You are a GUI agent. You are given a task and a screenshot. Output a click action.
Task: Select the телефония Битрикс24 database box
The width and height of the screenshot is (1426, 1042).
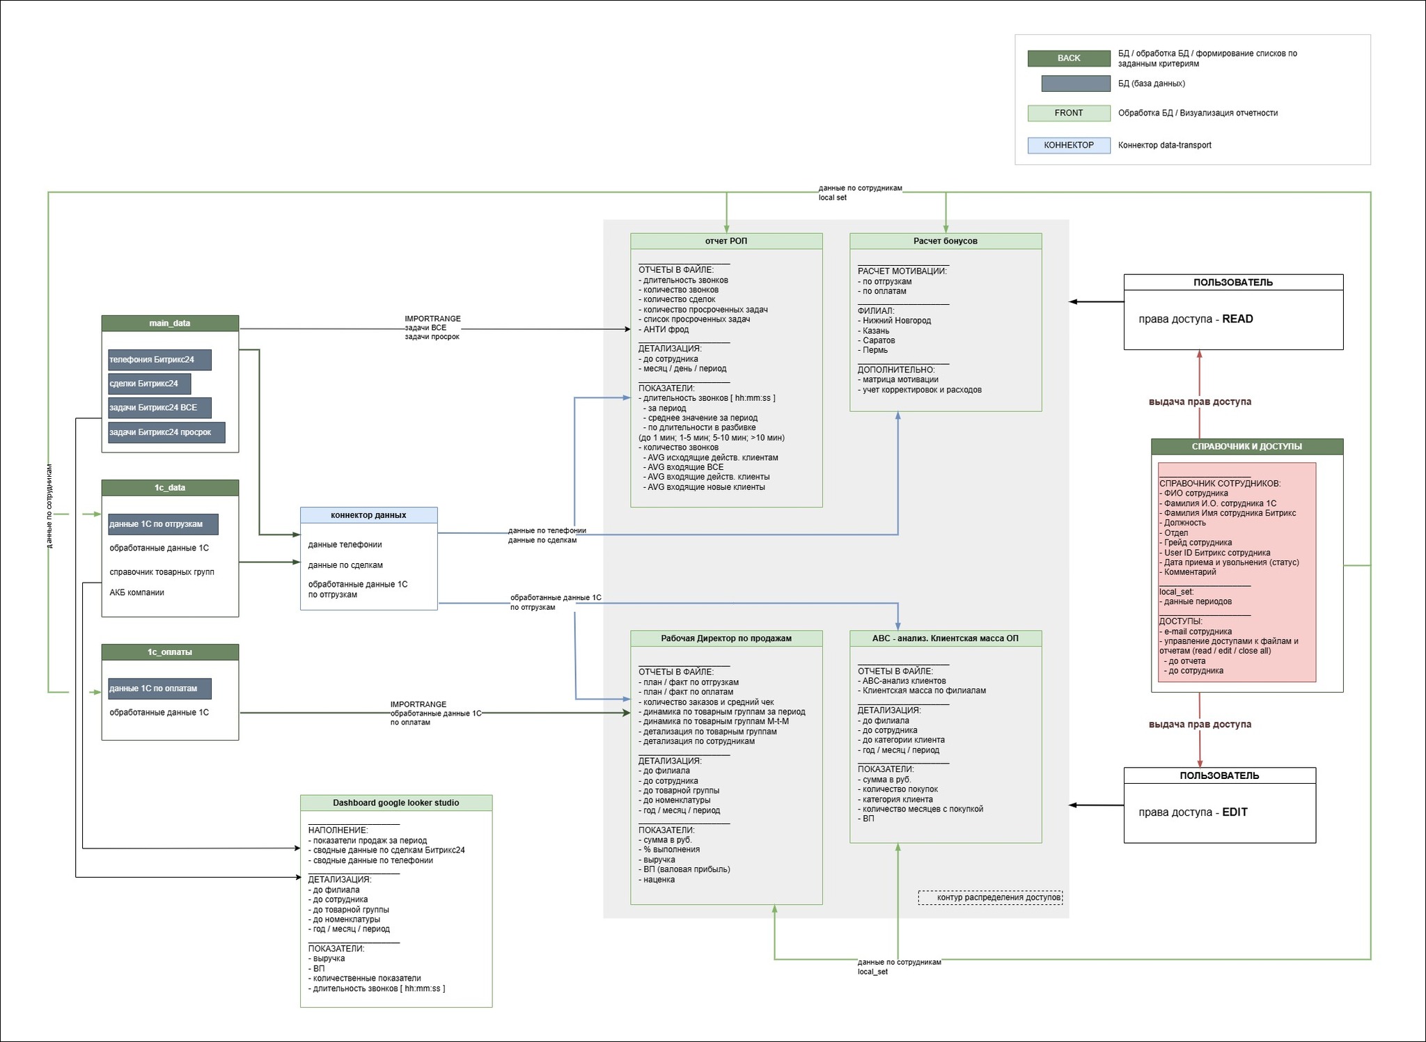[159, 360]
